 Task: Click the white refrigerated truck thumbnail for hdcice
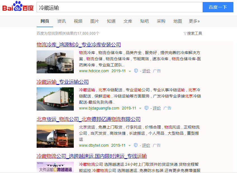coord(55,62)
